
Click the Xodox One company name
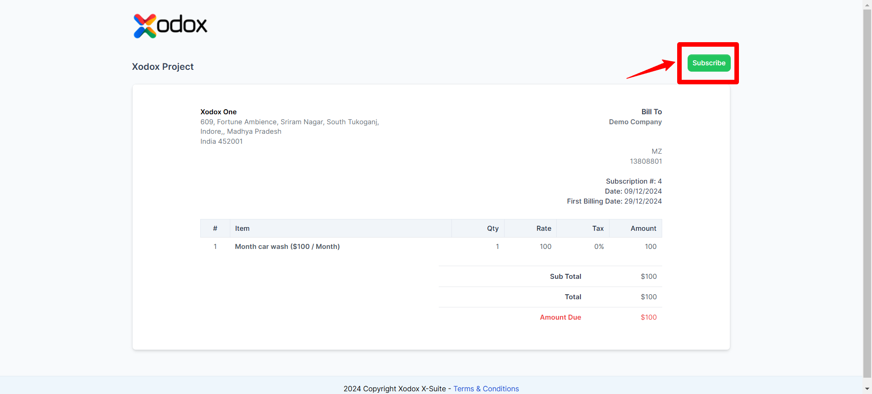pos(218,112)
